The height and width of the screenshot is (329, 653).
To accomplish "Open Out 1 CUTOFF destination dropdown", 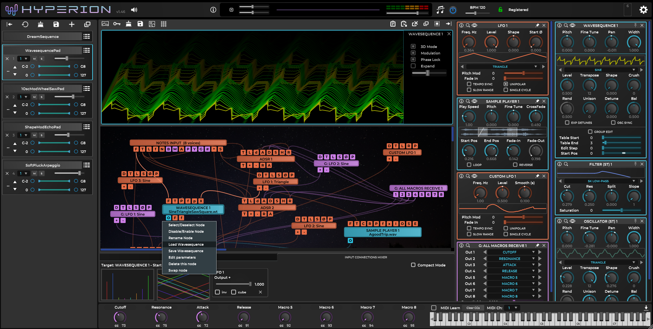I will tap(511, 252).
